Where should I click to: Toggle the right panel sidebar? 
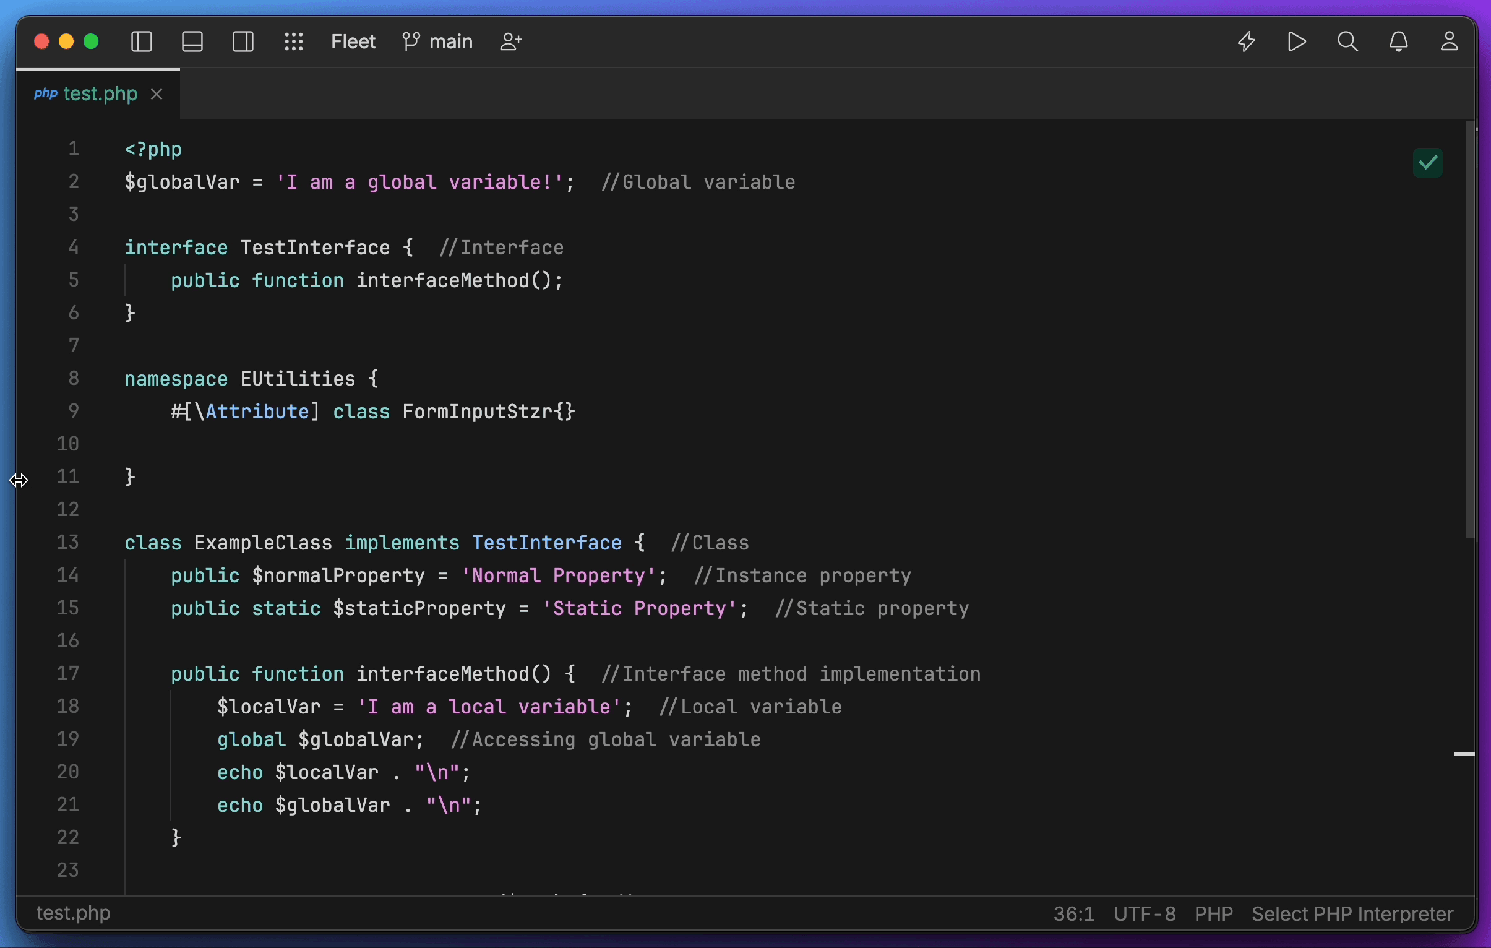(x=243, y=42)
